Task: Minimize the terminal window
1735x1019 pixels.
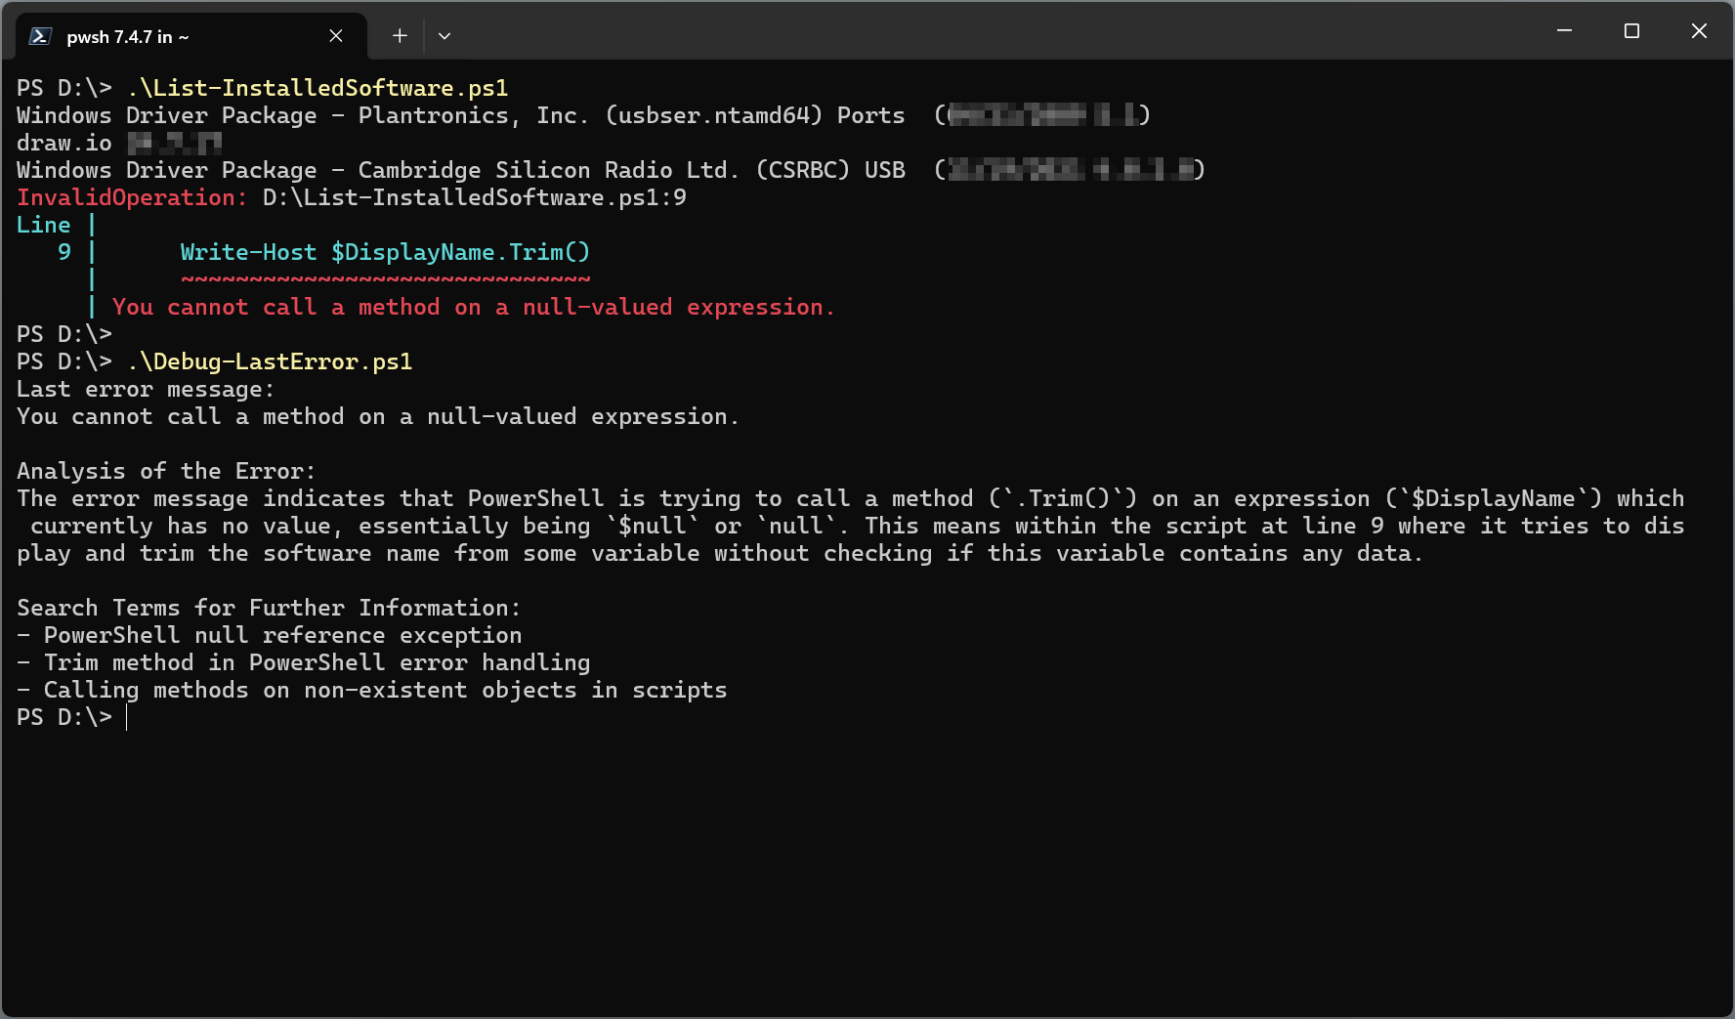Action: [x=1564, y=31]
